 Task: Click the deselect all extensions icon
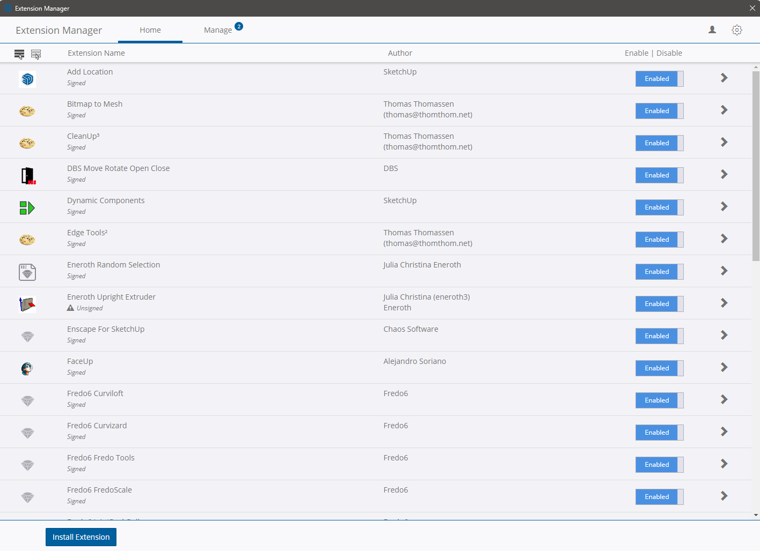(x=36, y=54)
